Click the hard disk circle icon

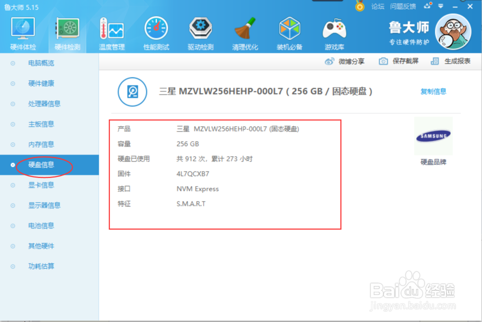pyautogui.click(x=133, y=92)
